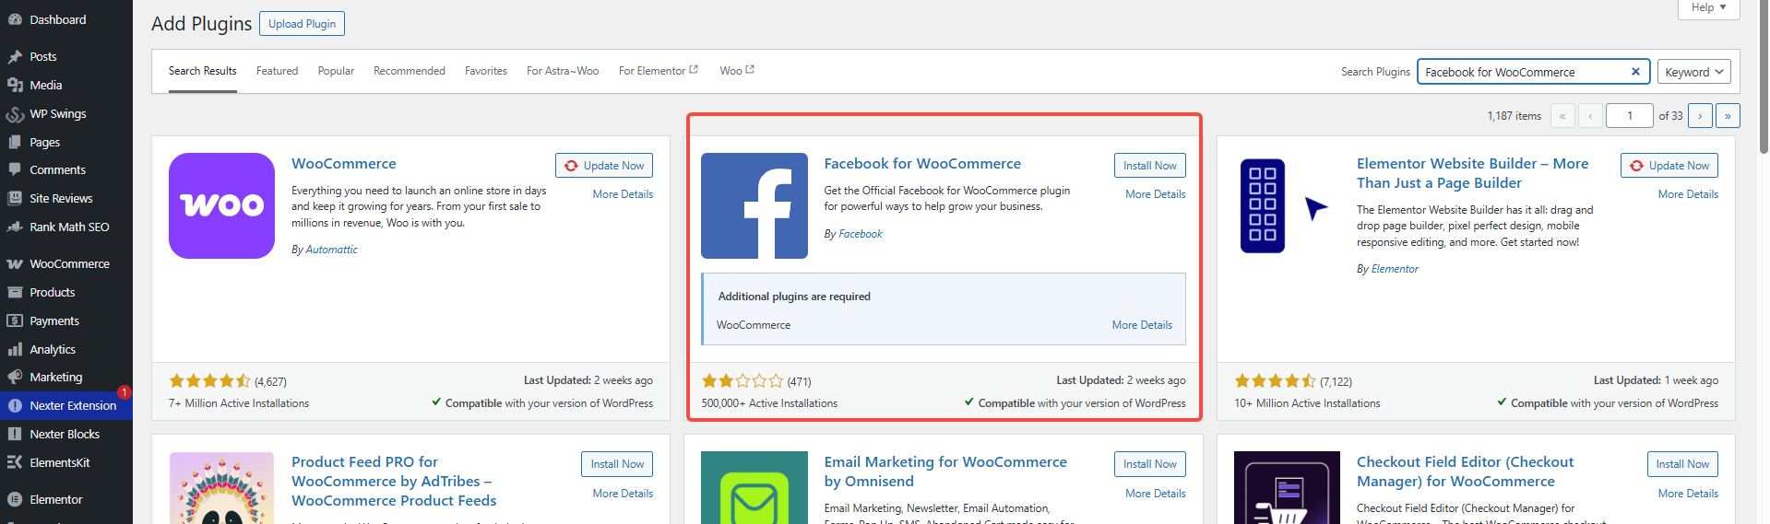Open the For Astra~Woo tab
This screenshot has width=1770, height=524.
pyautogui.click(x=563, y=71)
